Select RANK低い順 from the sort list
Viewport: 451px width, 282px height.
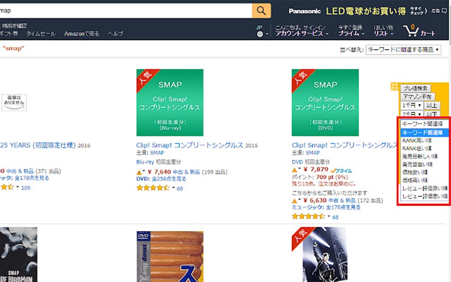424,149
